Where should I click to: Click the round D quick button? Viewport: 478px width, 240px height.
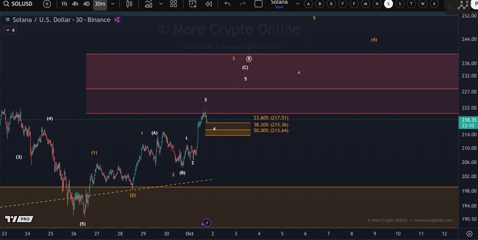[331, 4]
